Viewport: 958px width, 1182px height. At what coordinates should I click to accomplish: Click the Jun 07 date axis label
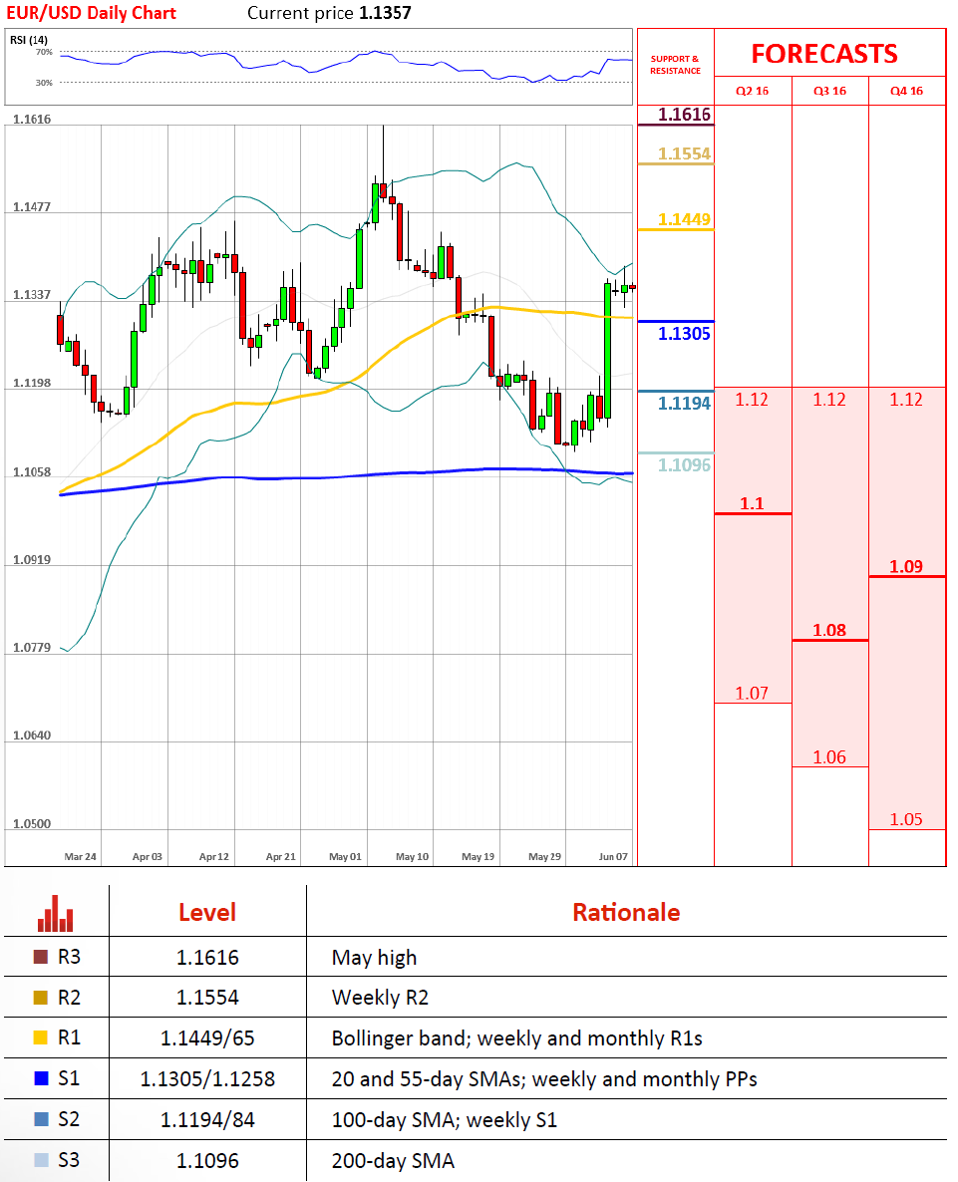(x=613, y=856)
